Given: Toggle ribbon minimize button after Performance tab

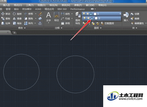Looking at the screenshot, I should coord(92,9).
